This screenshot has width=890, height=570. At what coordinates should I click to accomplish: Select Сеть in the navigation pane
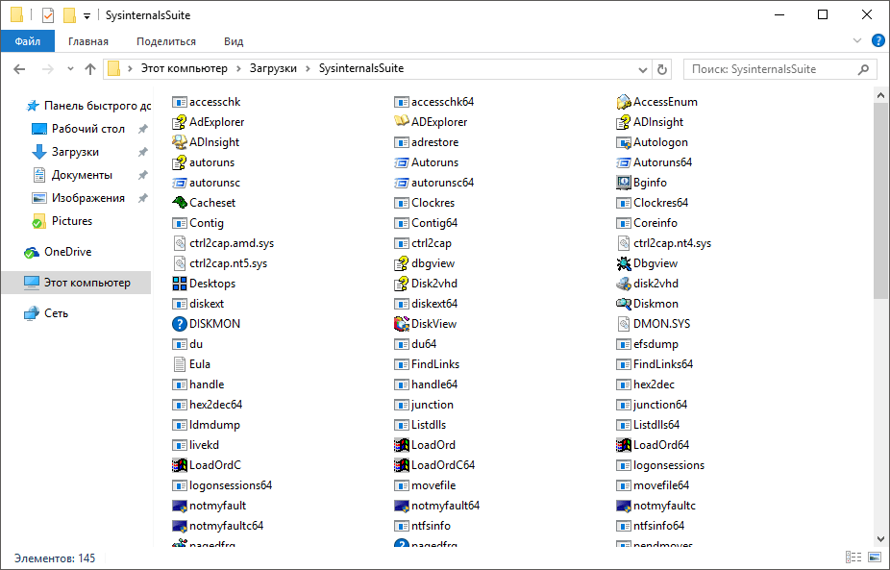(x=56, y=312)
